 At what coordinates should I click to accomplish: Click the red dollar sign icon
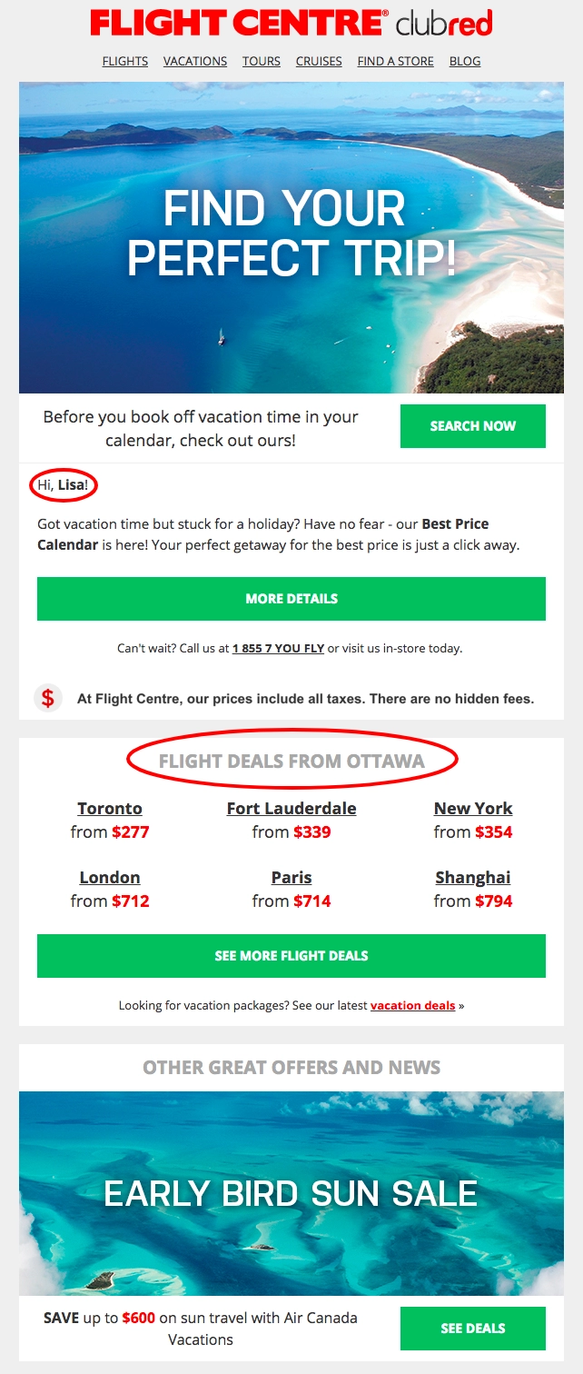click(46, 700)
